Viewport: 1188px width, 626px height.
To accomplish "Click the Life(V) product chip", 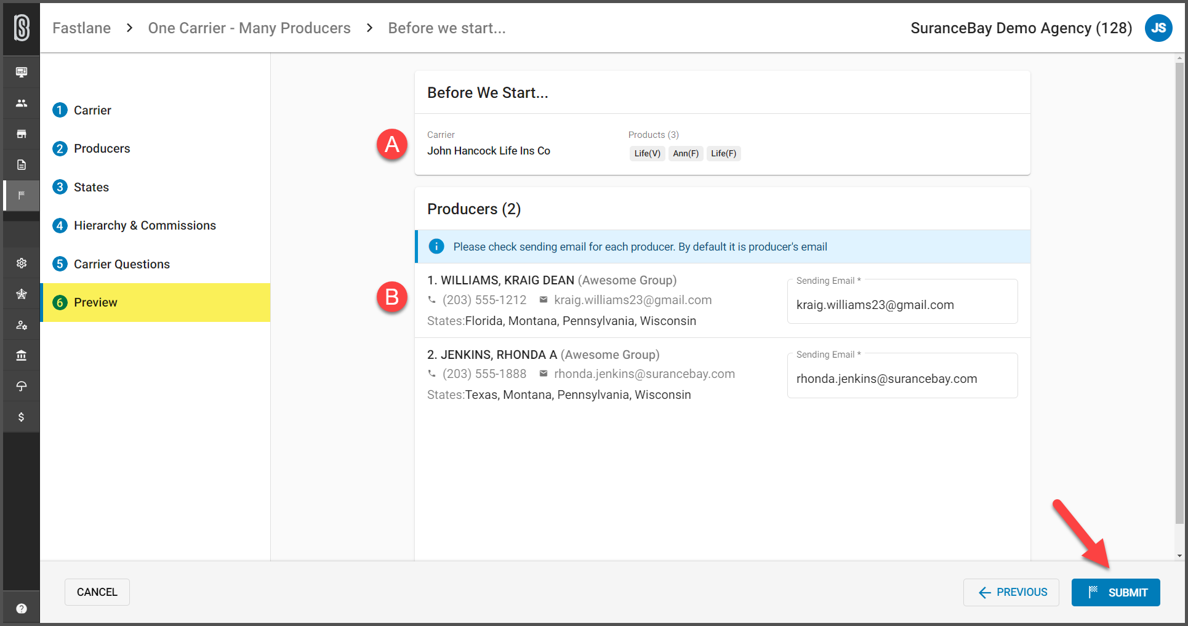I will click(648, 153).
